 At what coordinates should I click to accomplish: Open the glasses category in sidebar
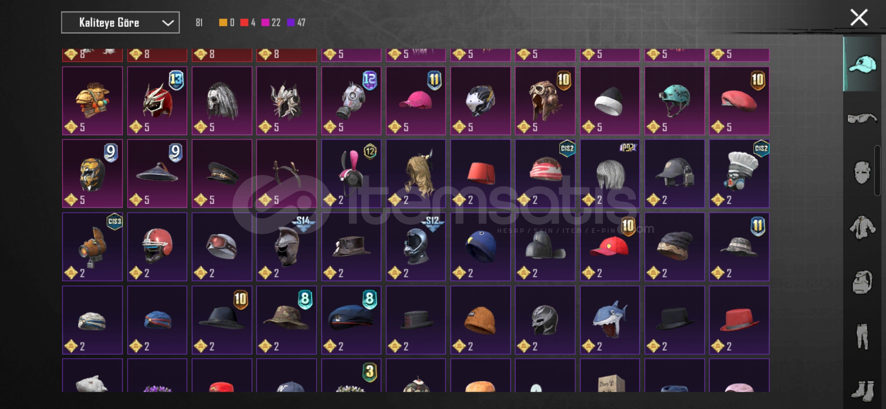[863, 119]
